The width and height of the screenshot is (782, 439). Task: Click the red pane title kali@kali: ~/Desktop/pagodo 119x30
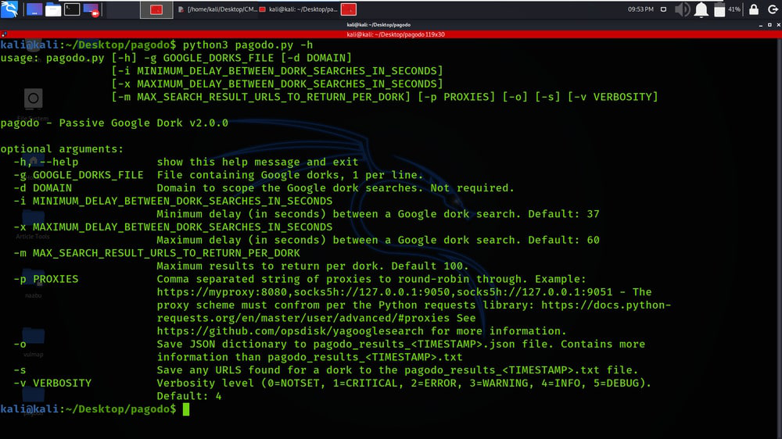click(x=396, y=34)
